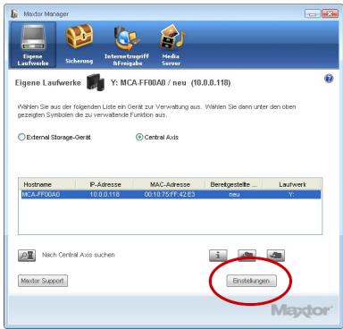This screenshot has height=329, width=343.
Task: Click the connect folder icon button
Action: 247,256
